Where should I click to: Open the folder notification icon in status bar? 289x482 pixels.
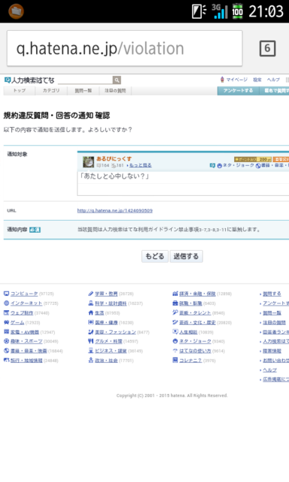coord(16,11)
